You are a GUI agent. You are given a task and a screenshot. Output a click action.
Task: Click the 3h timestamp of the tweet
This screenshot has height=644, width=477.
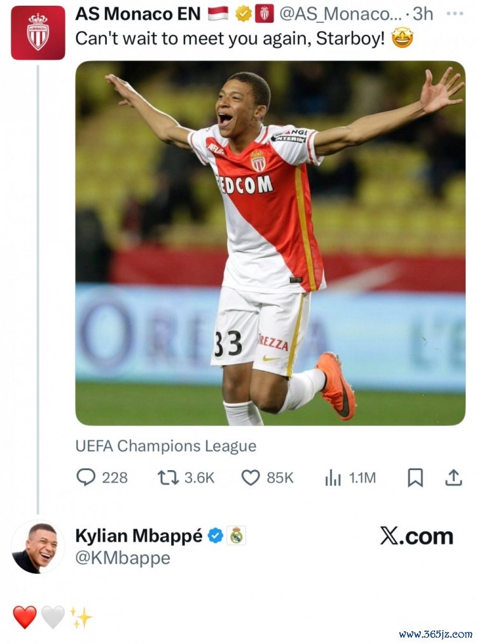tap(422, 13)
